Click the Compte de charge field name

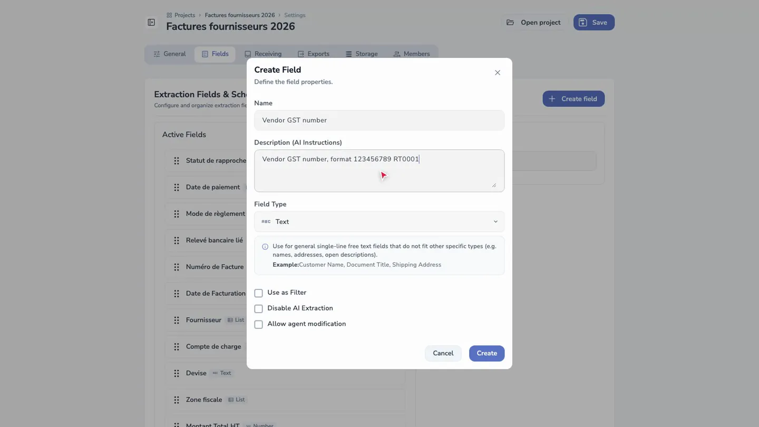213,347
